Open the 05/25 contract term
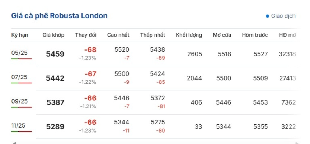This screenshot has width=310, height=144. coord(19,53)
